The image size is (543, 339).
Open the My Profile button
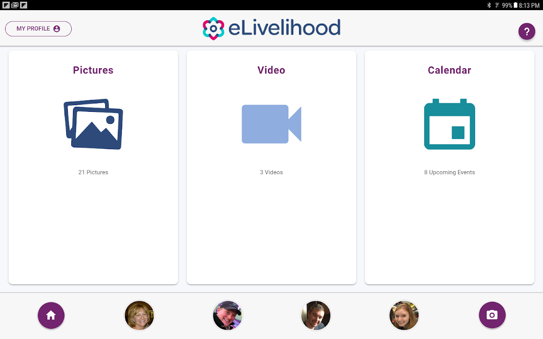coord(38,29)
